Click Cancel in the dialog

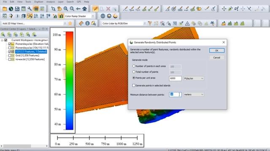(217, 58)
